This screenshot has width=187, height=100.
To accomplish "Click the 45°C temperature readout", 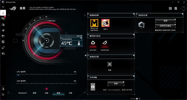I will (x=67, y=43).
